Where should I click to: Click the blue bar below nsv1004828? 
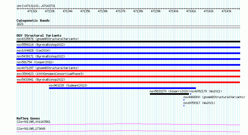click(x=128, y=53)
